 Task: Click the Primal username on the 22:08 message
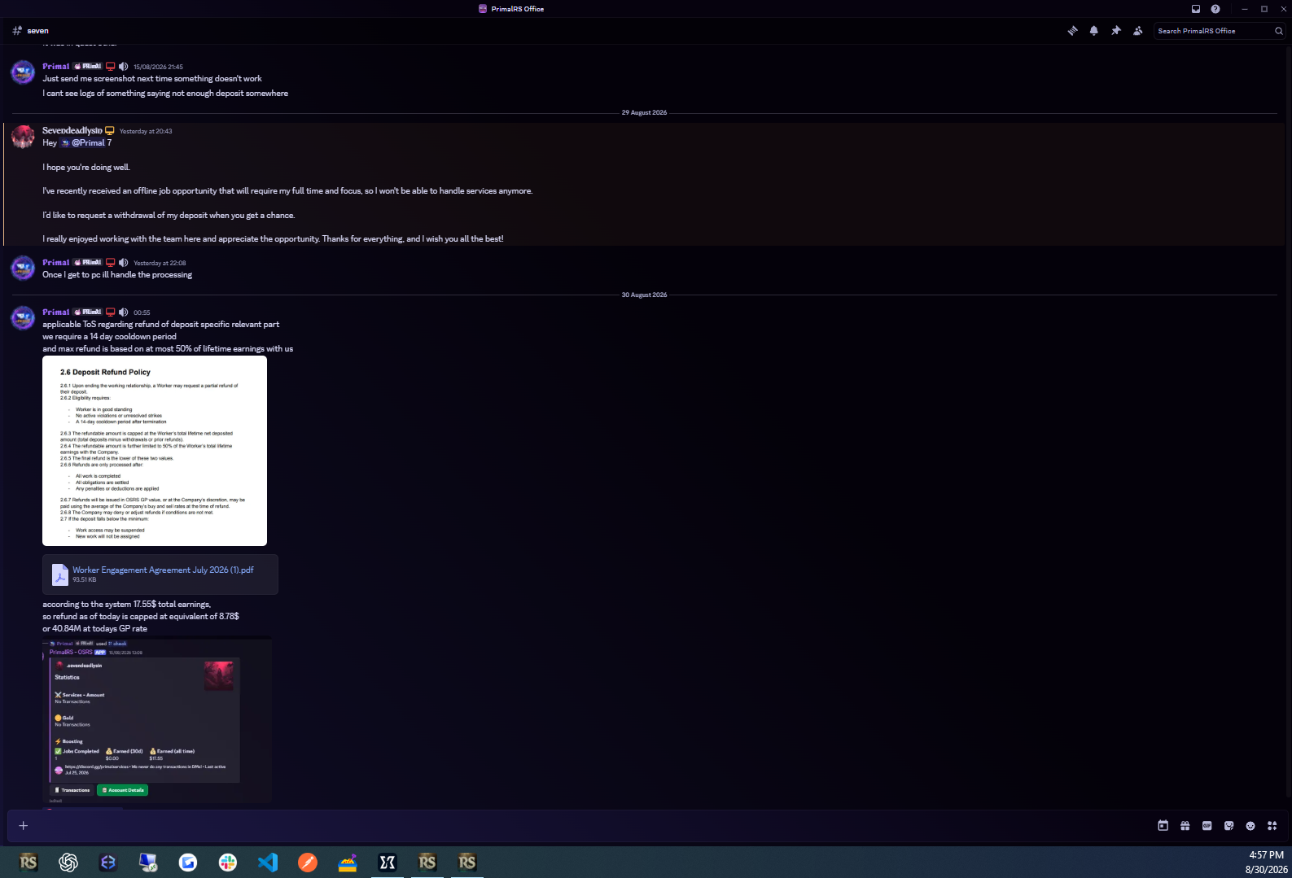(x=56, y=263)
